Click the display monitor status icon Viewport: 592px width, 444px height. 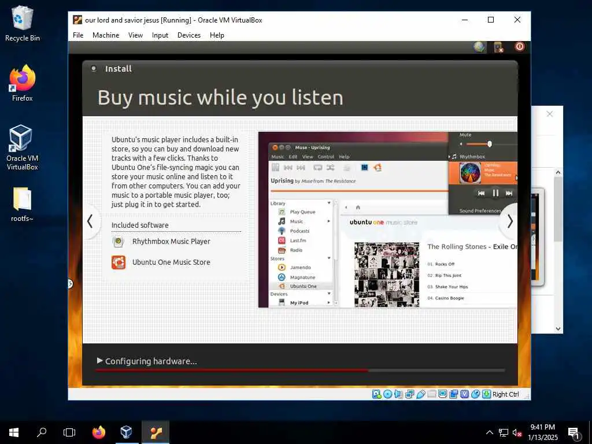click(442, 394)
